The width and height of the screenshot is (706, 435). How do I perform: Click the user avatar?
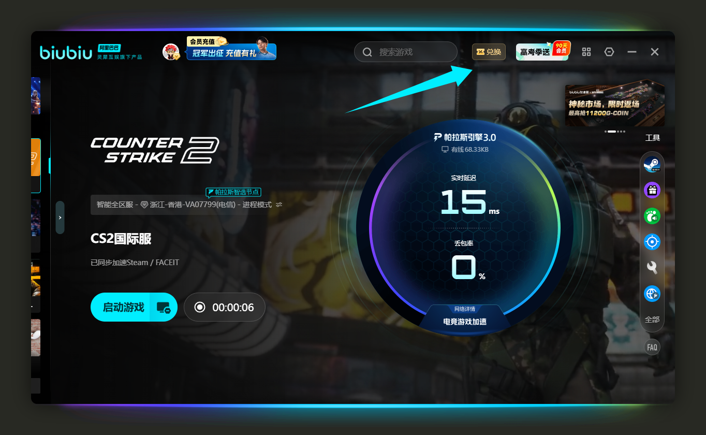(x=171, y=52)
